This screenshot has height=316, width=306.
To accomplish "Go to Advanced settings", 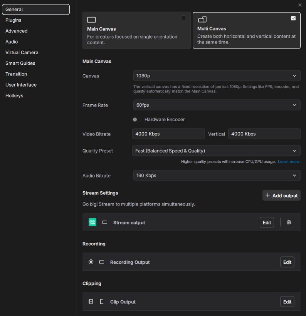I will [16, 31].
